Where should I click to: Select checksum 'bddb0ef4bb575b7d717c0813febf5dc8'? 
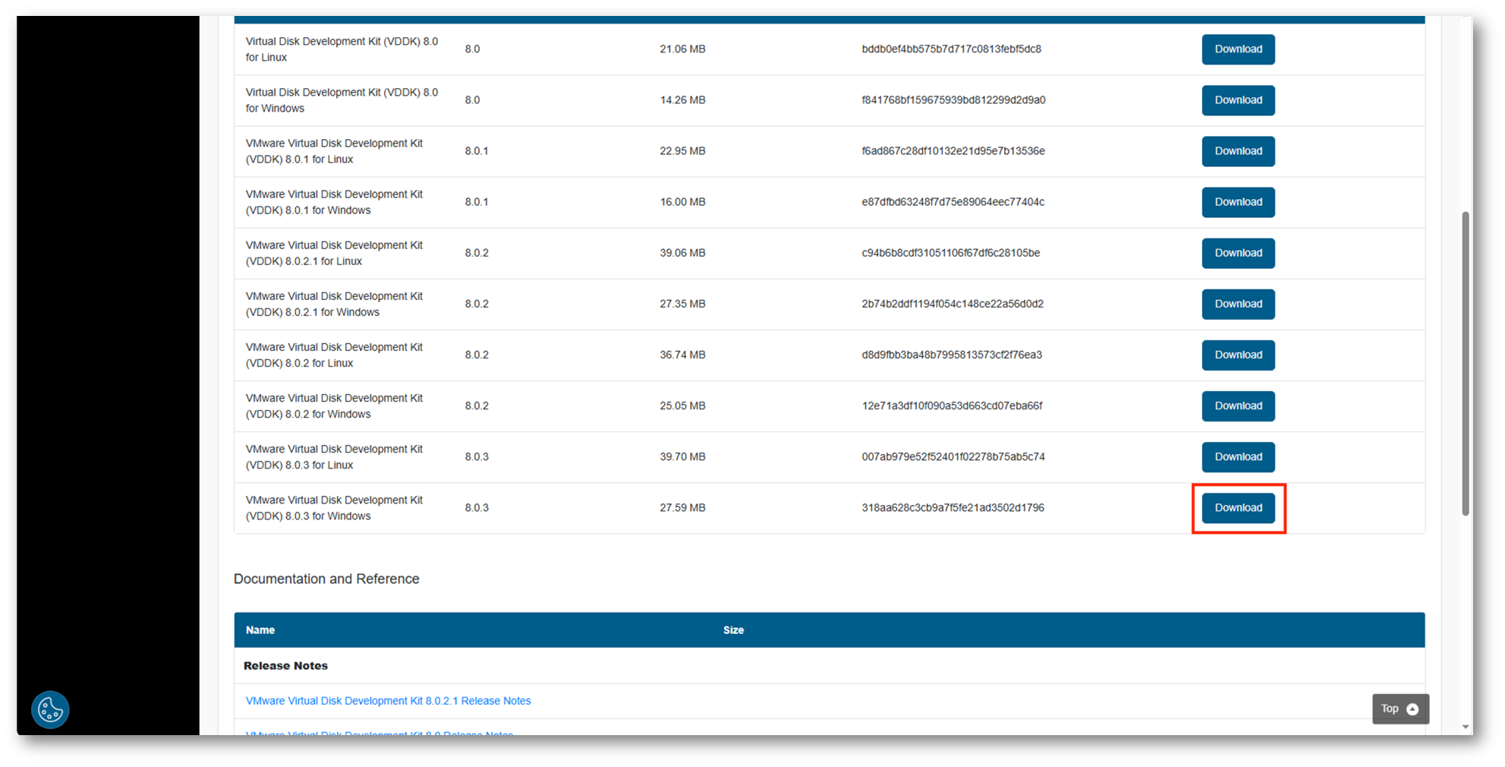tap(951, 49)
